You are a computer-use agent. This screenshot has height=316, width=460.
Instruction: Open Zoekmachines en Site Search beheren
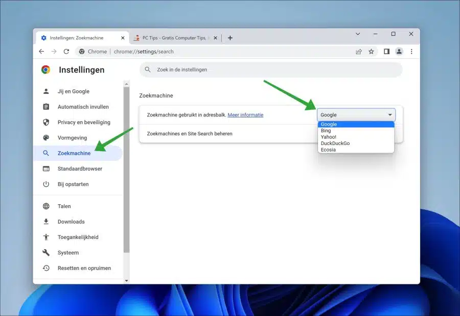pos(271,134)
